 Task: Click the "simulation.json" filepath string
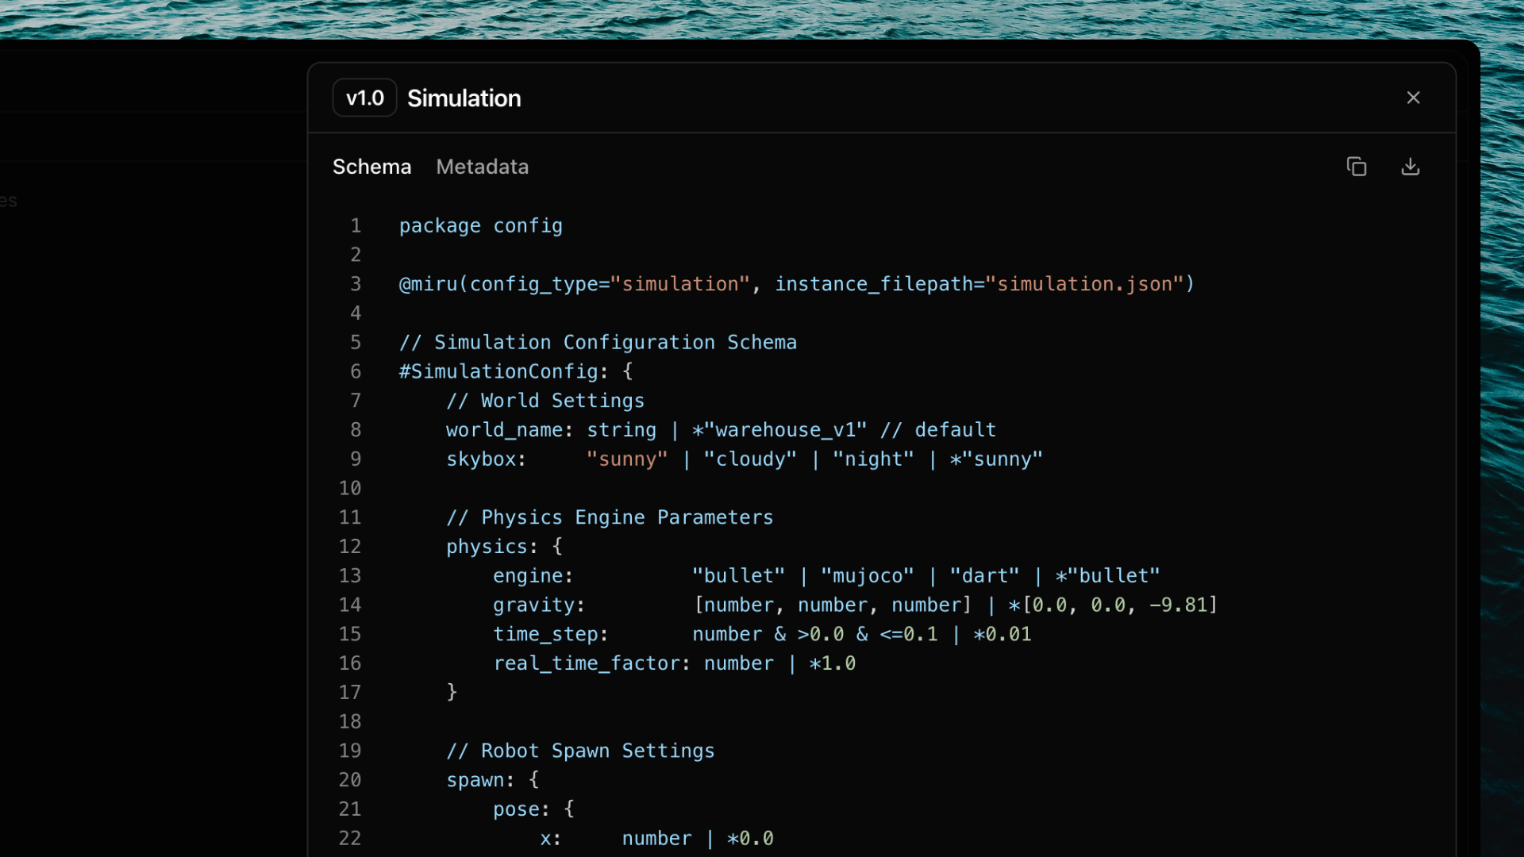coord(1084,284)
